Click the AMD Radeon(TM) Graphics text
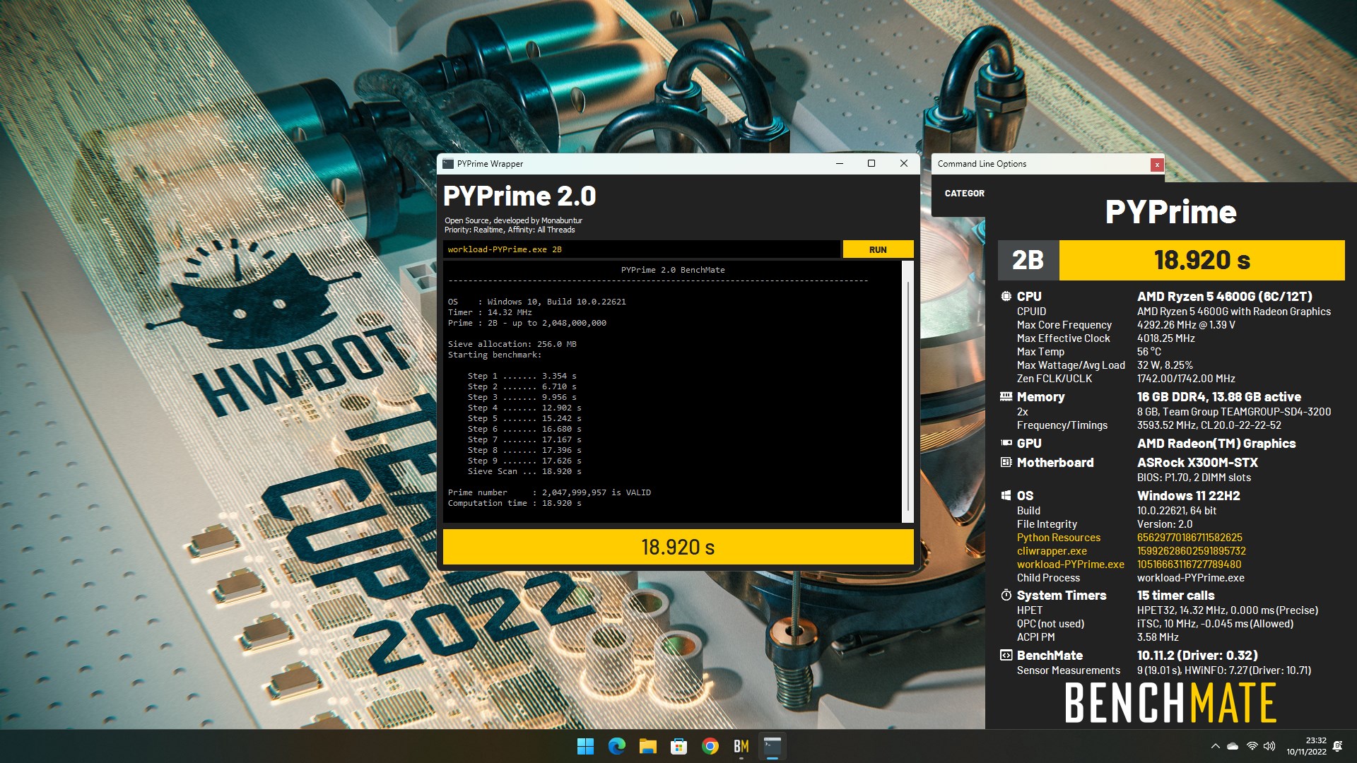 coord(1216,444)
